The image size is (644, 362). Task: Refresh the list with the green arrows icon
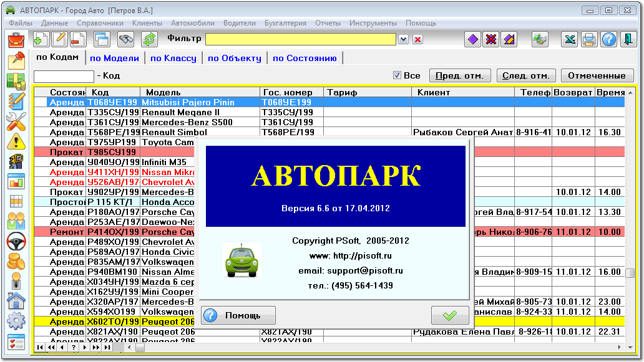click(149, 39)
